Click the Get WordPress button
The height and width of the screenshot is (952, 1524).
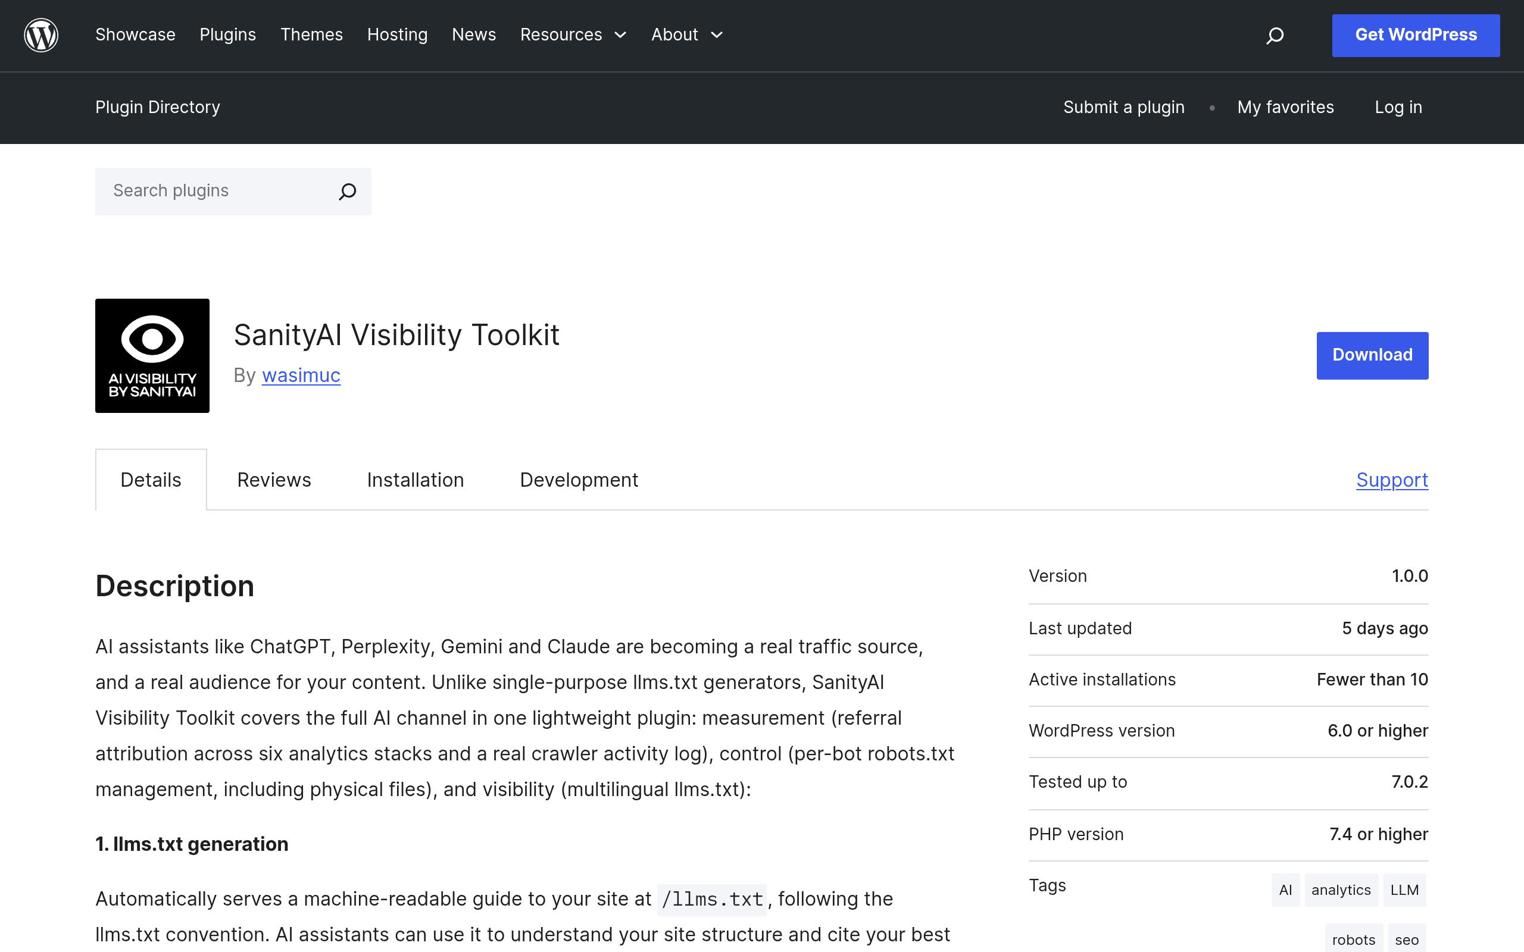coord(1416,35)
